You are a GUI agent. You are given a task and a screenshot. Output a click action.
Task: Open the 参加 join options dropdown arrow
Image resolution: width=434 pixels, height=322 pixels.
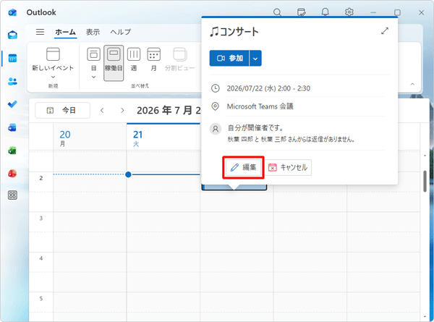click(255, 59)
